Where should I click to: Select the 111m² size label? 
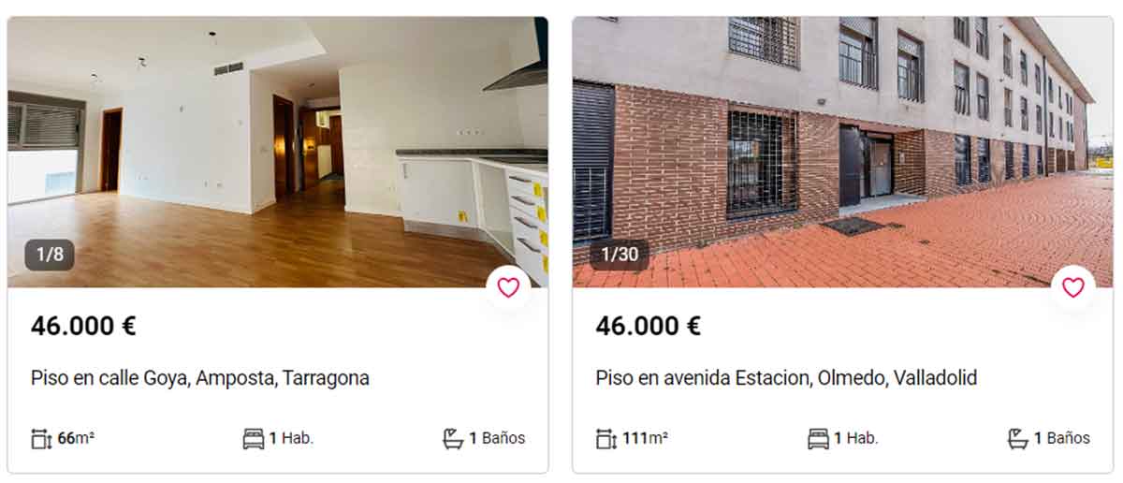645,438
